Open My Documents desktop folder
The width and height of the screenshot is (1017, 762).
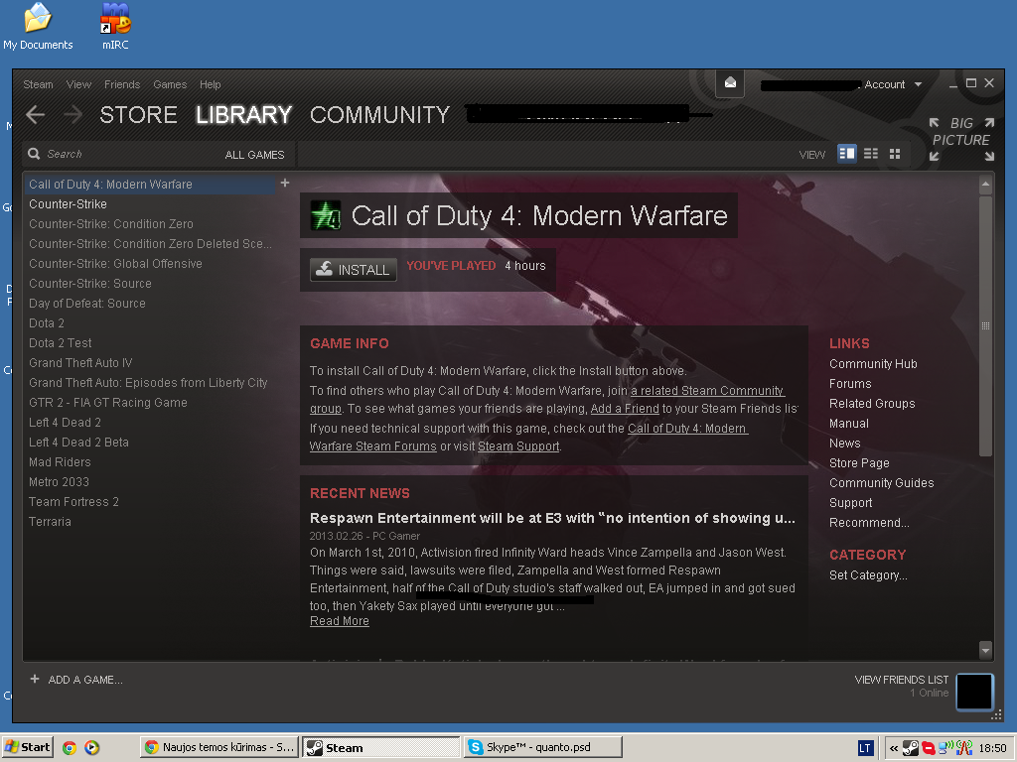click(38, 26)
